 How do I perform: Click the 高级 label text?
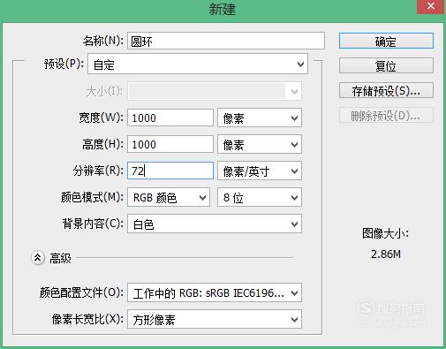(60, 258)
